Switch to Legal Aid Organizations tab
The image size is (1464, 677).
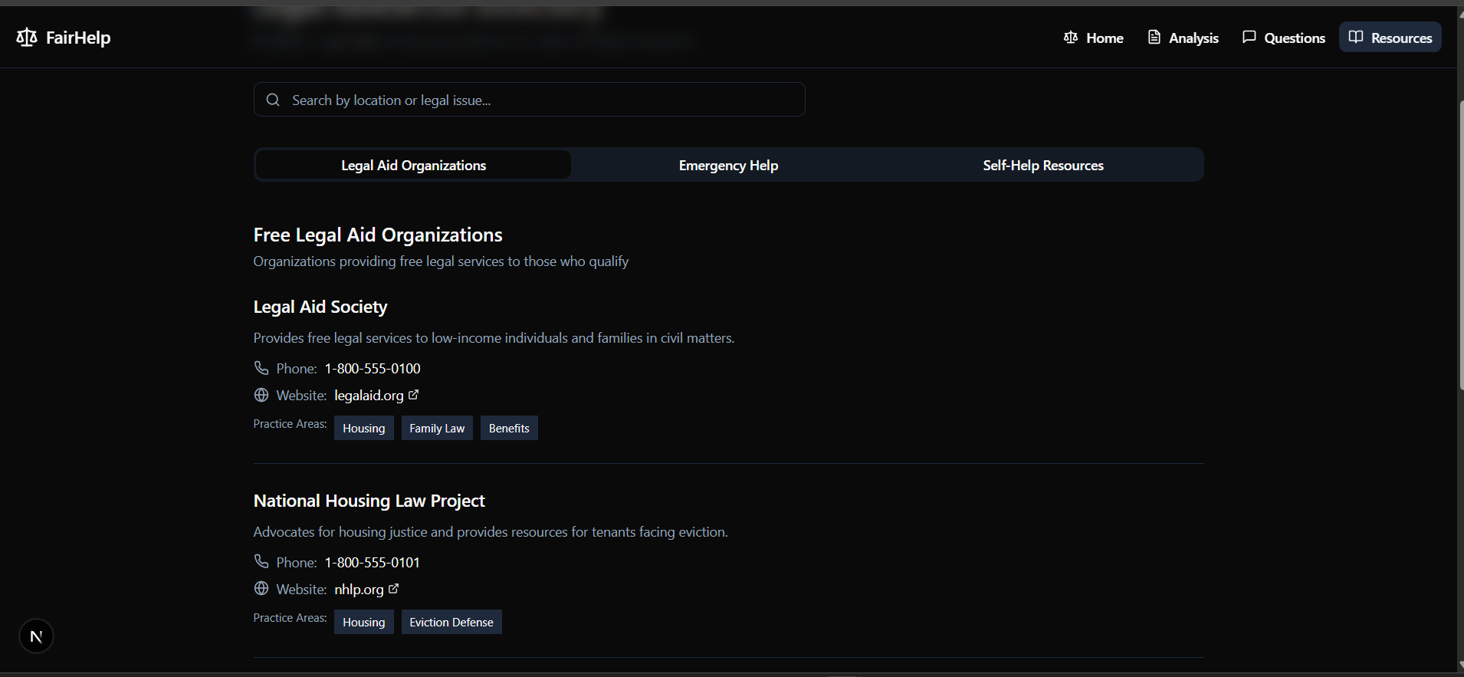[414, 165]
